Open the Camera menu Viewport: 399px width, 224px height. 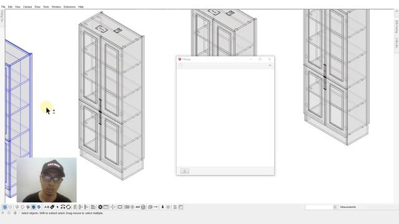(x=27, y=7)
